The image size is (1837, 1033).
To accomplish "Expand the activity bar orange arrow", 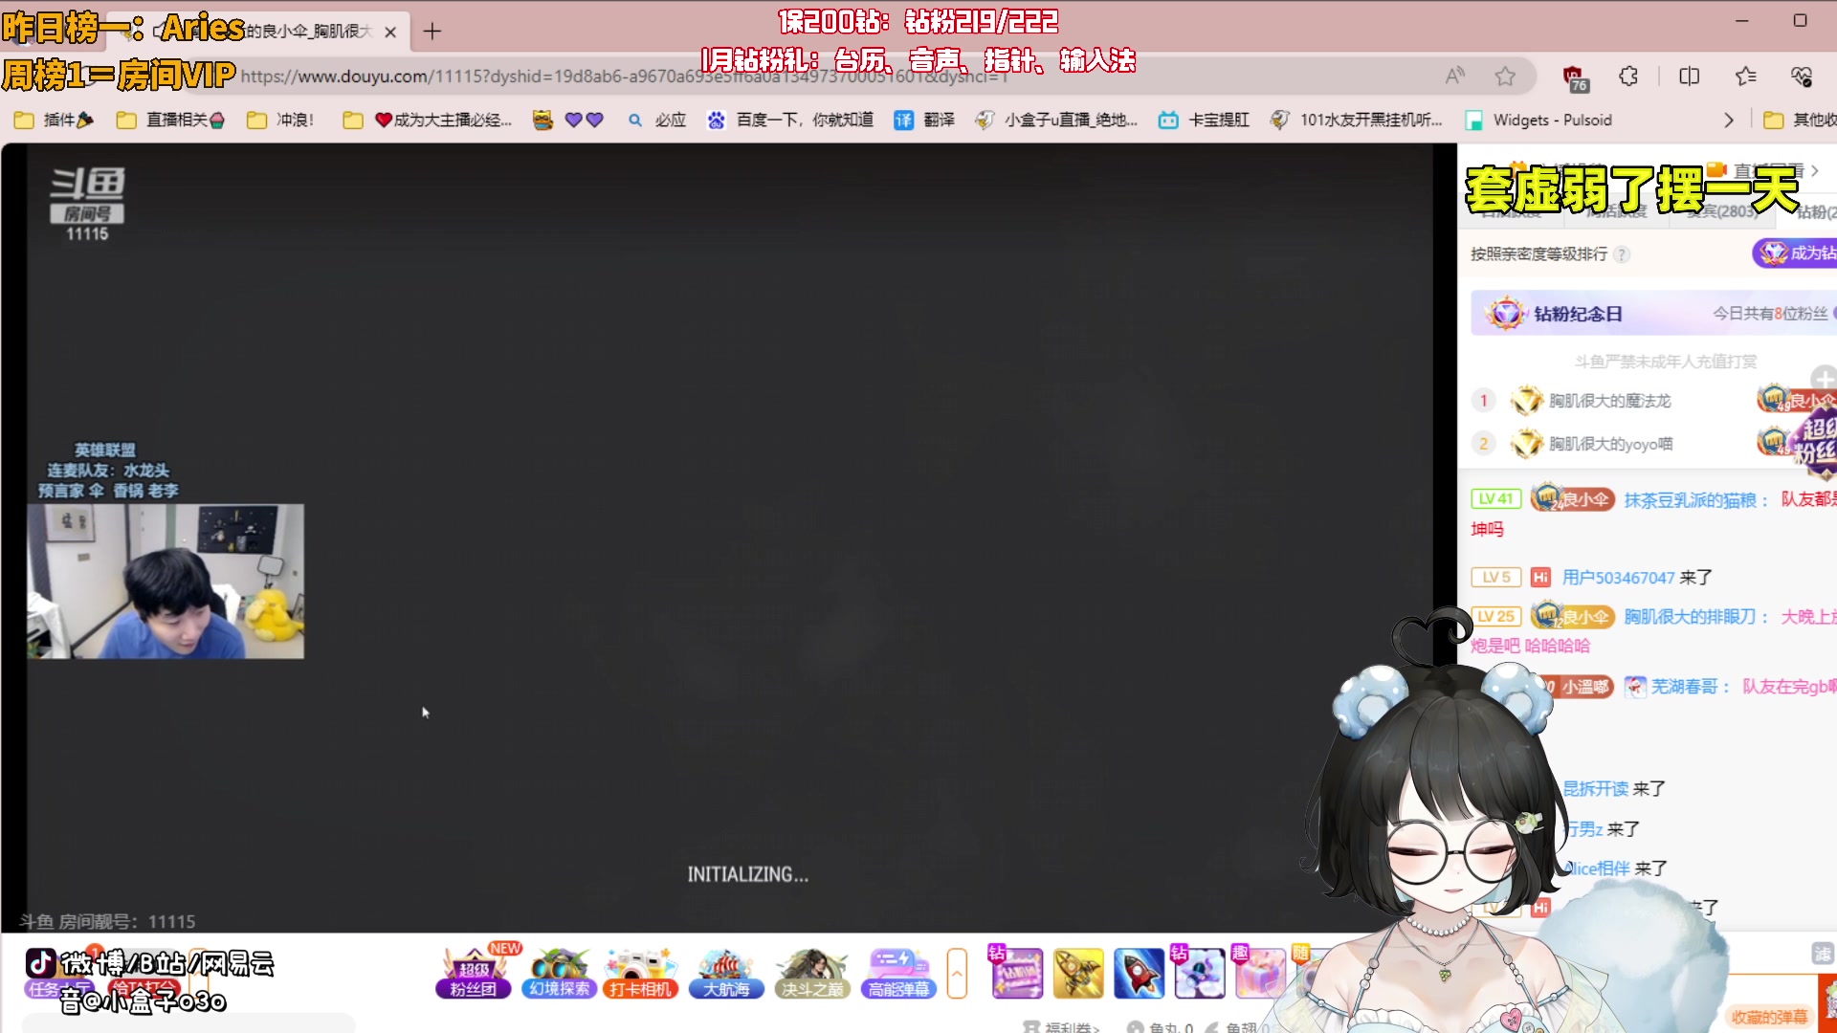I will (957, 974).
